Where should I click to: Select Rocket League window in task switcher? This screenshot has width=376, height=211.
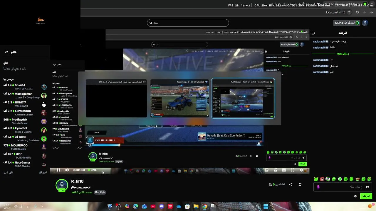tap(179, 98)
